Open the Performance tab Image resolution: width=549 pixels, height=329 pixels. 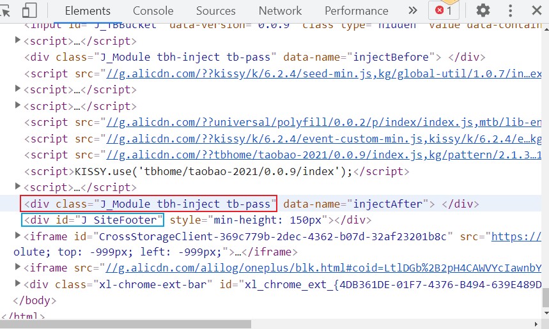pyautogui.click(x=357, y=11)
